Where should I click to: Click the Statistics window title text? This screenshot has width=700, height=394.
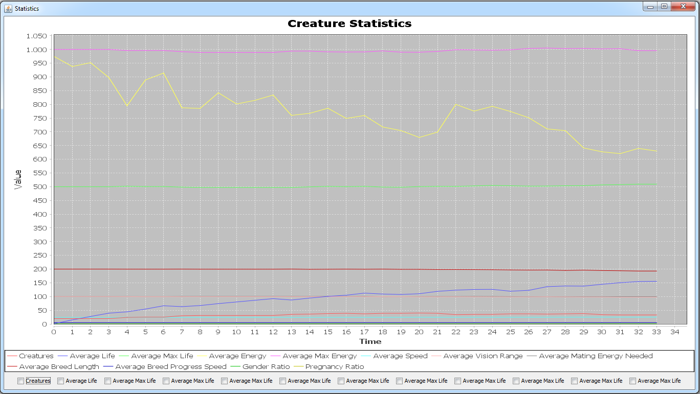point(27,9)
